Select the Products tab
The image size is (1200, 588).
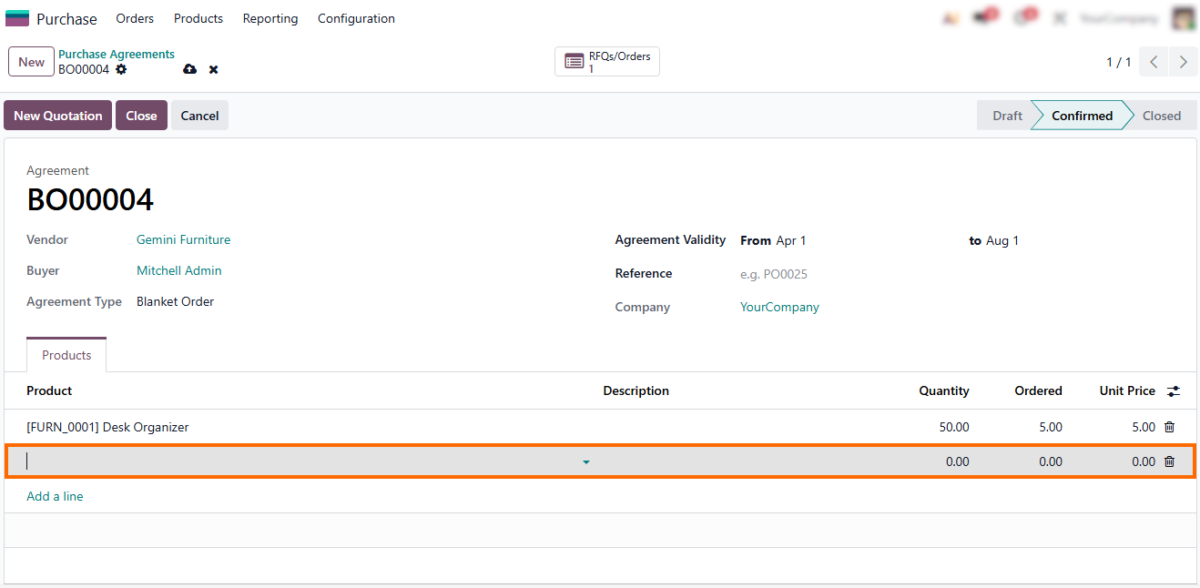click(66, 355)
